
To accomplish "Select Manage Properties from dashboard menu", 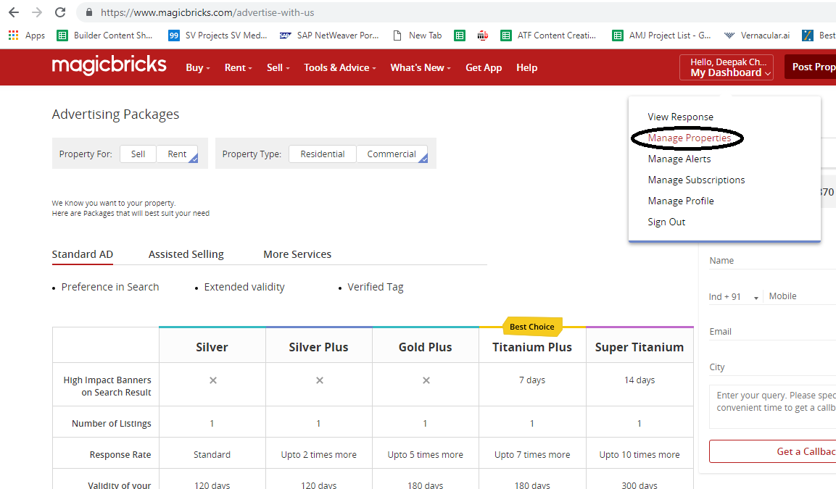I will pyautogui.click(x=689, y=138).
